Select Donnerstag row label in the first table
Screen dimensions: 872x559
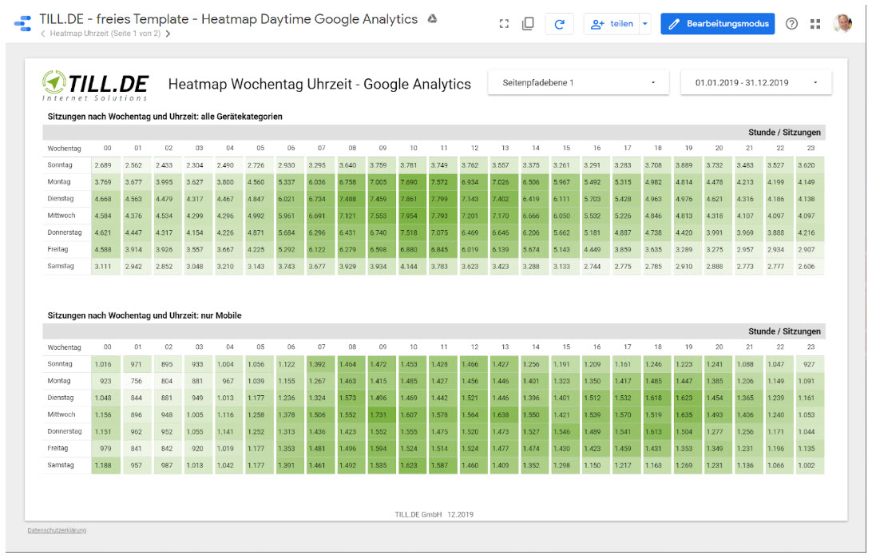point(65,232)
